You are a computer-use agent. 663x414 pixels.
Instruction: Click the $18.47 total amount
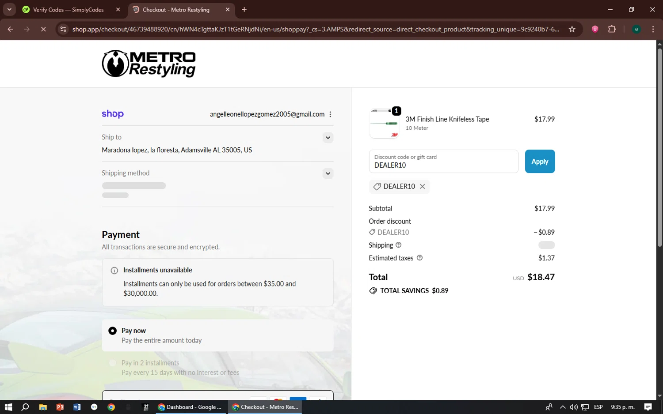coord(541,277)
